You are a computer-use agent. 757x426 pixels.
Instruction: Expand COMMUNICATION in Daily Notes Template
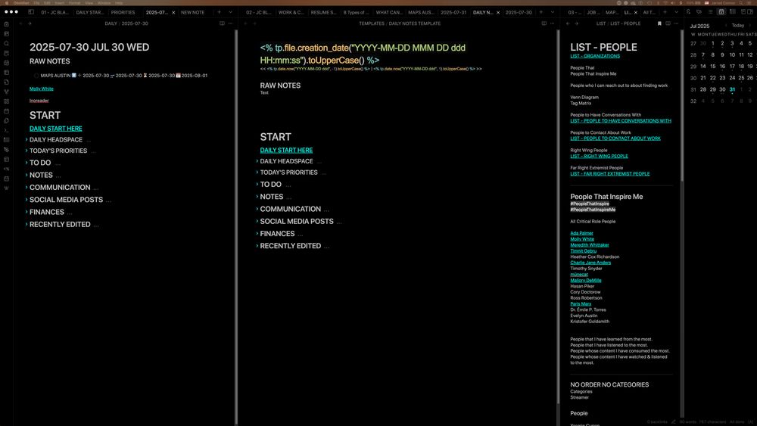coord(257,209)
